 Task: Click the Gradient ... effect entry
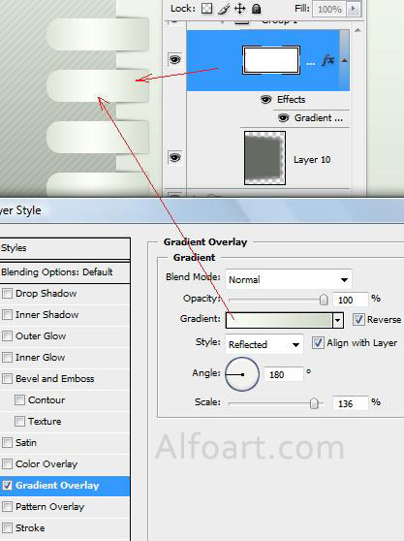click(318, 118)
